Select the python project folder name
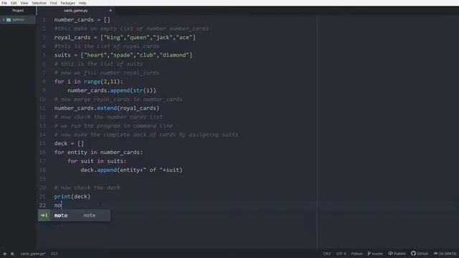 click(x=18, y=19)
